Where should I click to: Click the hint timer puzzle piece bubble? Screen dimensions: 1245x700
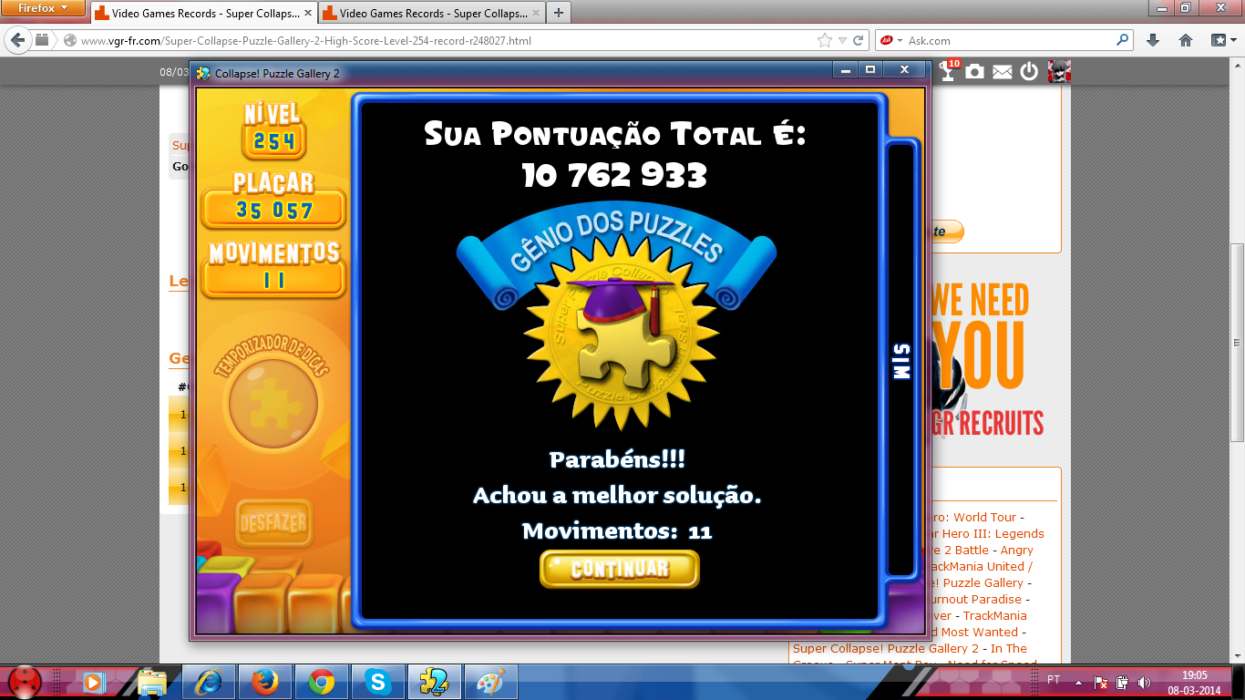(x=273, y=401)
